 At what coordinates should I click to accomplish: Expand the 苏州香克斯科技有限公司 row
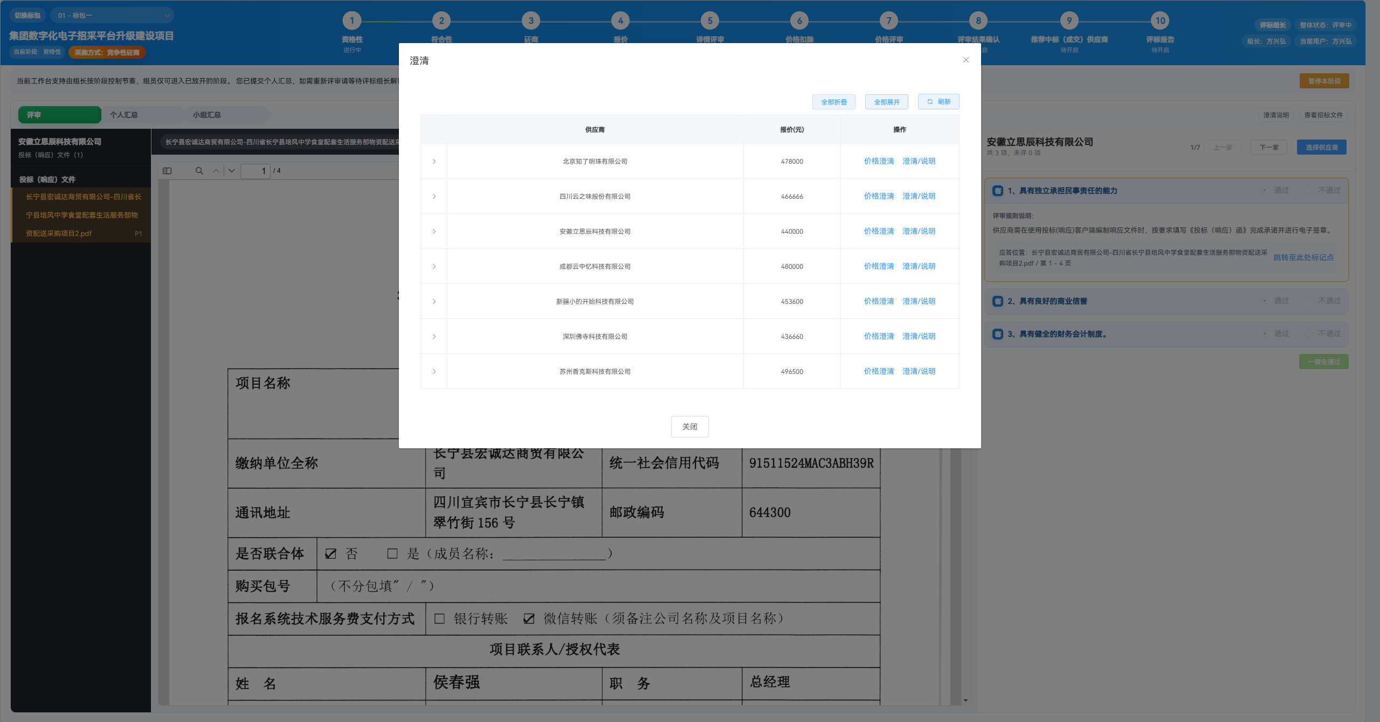[434, 371]
